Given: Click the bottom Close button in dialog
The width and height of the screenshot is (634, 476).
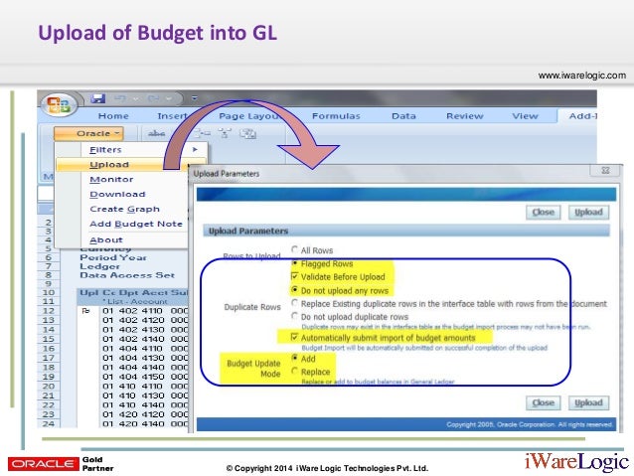Looking at the screenshot, I should tap(543, 402).
